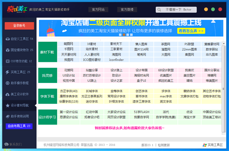Screen dimensions: 229x151
Task: Click the 字体下载 category header
Action: point(48,96)
